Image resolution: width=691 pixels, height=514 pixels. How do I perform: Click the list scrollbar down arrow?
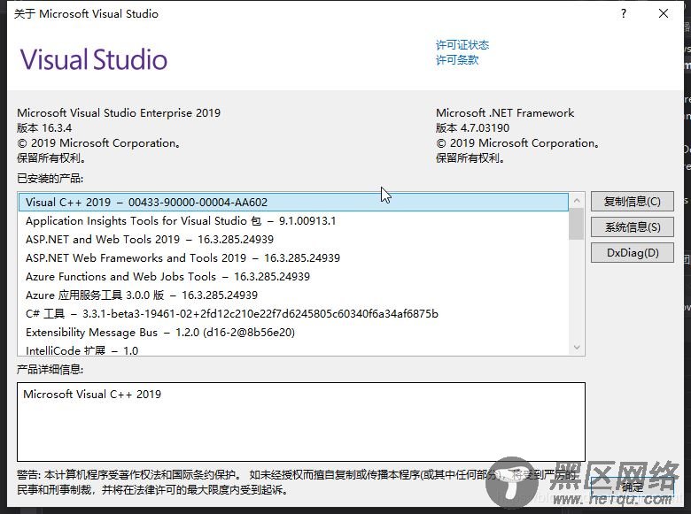(x=577, y=347)
